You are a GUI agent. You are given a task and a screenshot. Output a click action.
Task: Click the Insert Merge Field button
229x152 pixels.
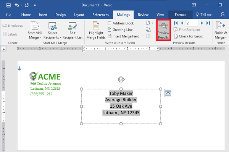coord(124,36)
